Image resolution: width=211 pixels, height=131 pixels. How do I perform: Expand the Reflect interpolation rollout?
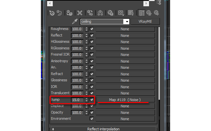coord(103,129)
